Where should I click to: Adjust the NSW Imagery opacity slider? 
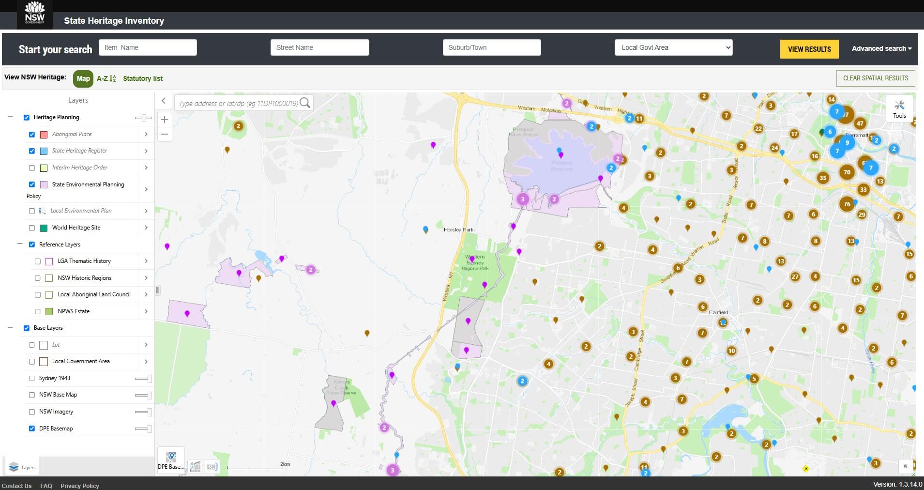(x=142, y=412)
